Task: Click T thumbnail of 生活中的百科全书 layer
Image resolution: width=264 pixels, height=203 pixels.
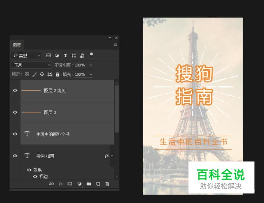Action: click(27, 134)
